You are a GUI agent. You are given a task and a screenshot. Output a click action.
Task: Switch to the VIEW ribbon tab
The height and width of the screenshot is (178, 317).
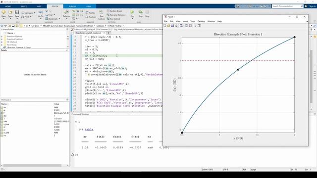click(89, 6)
